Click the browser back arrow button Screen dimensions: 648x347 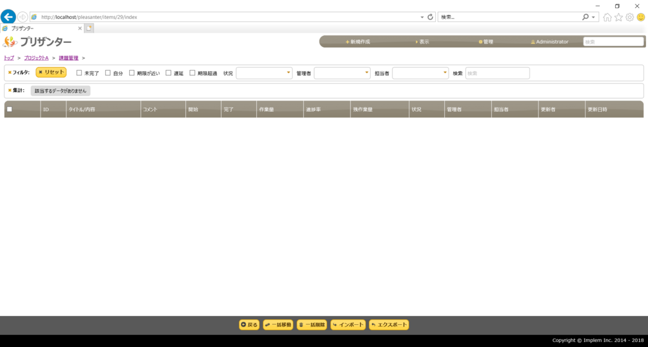(8, 17)
